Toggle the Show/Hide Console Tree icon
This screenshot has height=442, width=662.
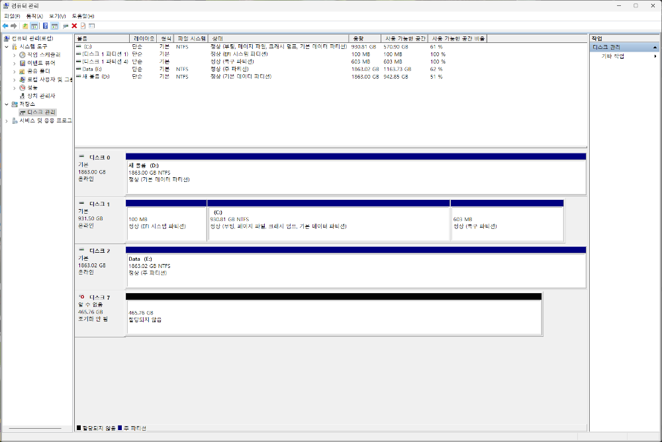pos(34,26)
